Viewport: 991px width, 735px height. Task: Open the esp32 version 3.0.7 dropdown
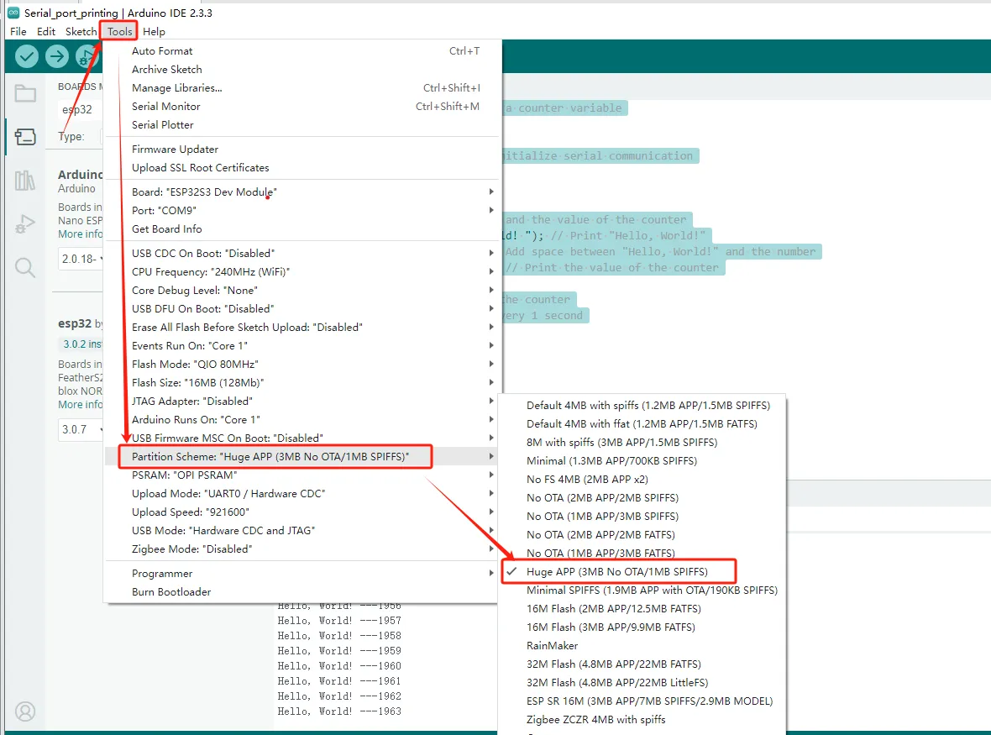(81, 429)
